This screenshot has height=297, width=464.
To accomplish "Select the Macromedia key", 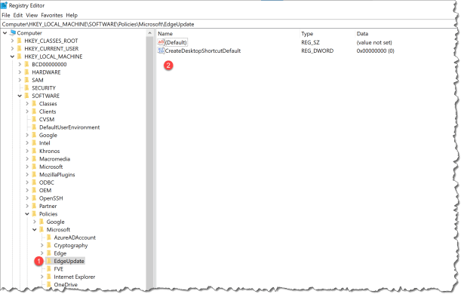I will pyautogui.click(x=55, y=159).
